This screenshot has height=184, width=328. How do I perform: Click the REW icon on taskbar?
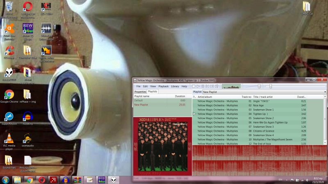pos(101,180)
